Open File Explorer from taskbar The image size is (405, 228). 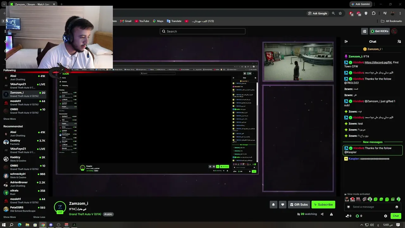(27, 225)
